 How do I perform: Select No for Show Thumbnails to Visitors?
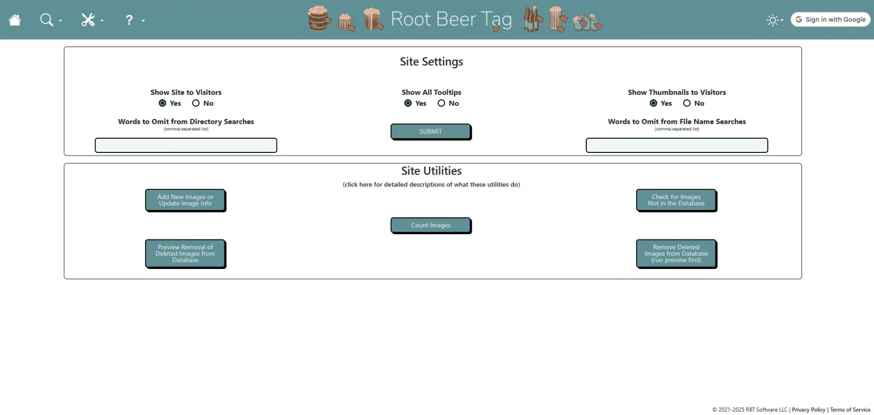click(x=687, y=103)
